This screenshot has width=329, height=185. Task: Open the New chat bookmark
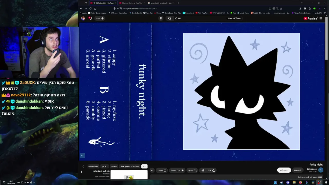coord(148,13)
